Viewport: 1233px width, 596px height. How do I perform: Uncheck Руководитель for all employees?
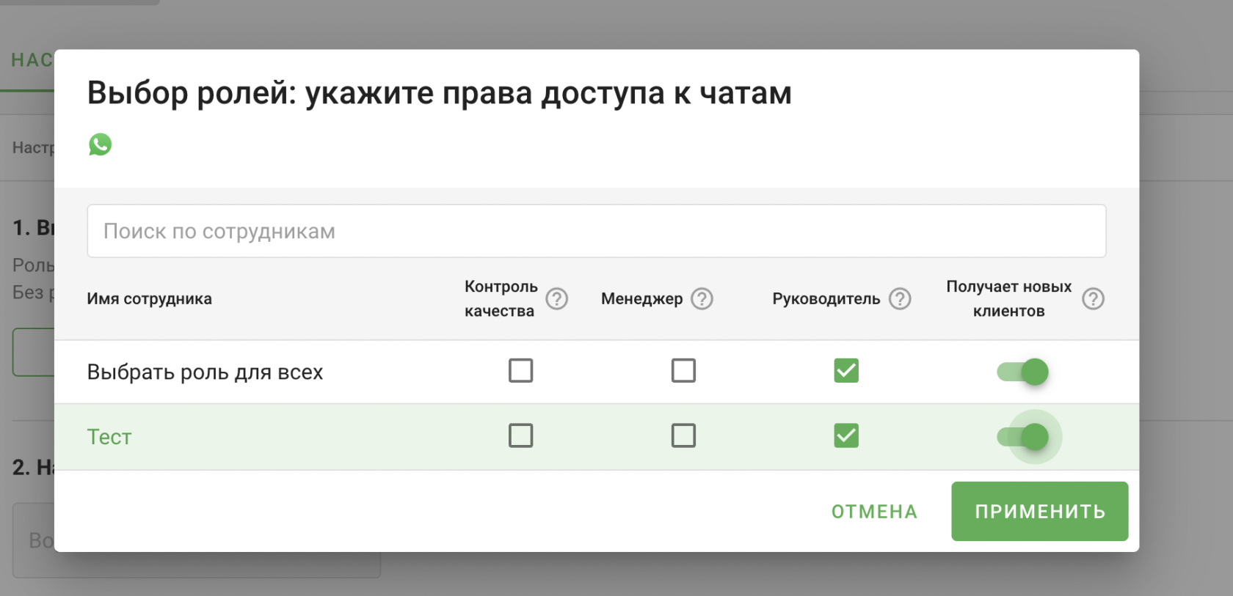pos(845,371)
